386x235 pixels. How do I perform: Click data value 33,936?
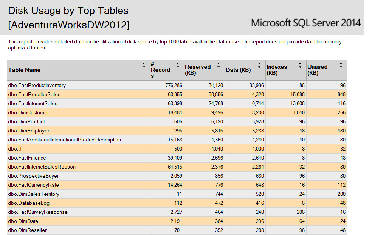click(256, 86)
